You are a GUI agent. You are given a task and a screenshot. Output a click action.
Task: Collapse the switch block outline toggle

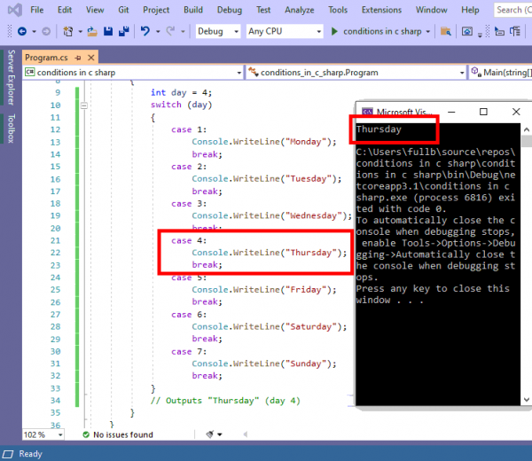(84, 105)
